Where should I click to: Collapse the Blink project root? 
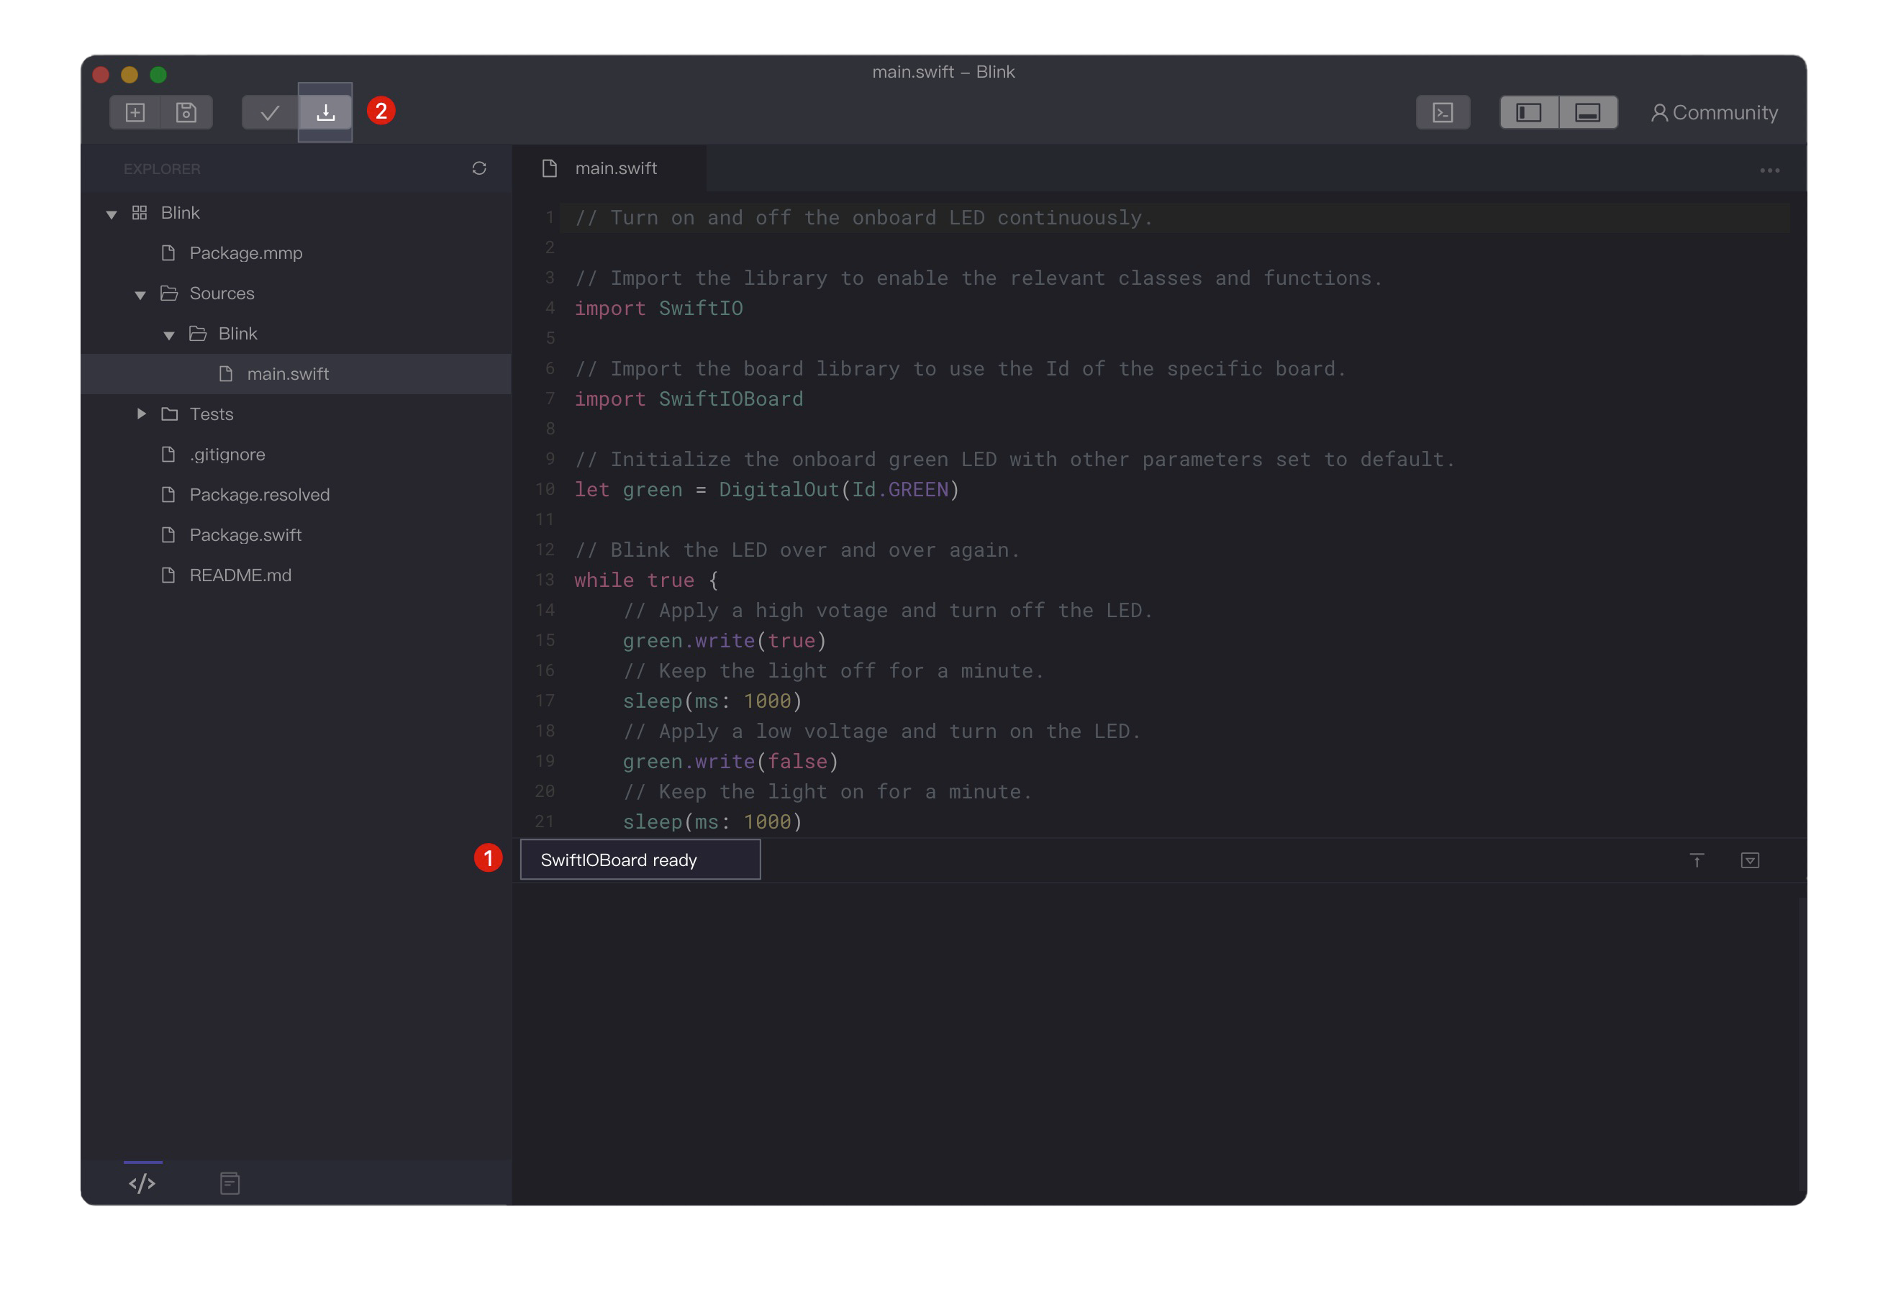[111, 214]
